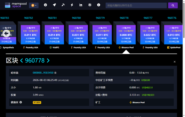Open block 960778 title link
Screen dimensions: 185x117
point(35,61)
